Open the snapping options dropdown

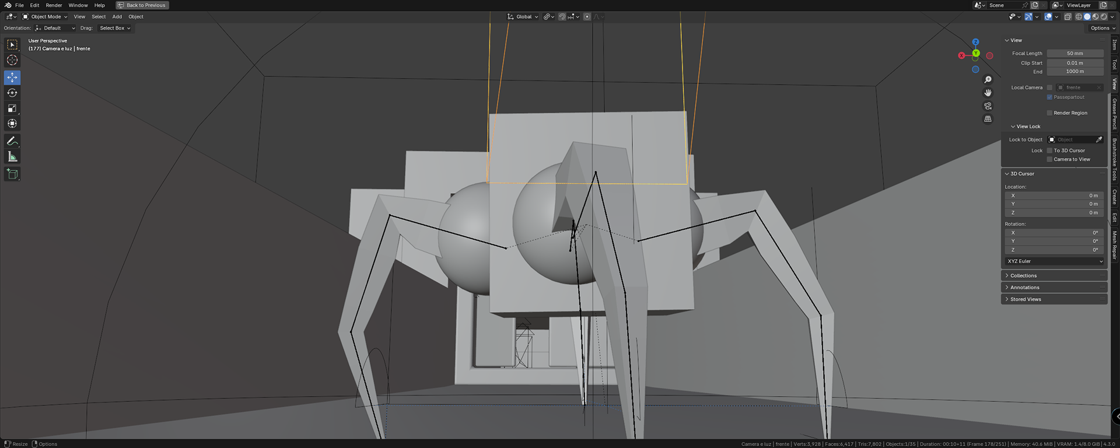coord(574,17)
